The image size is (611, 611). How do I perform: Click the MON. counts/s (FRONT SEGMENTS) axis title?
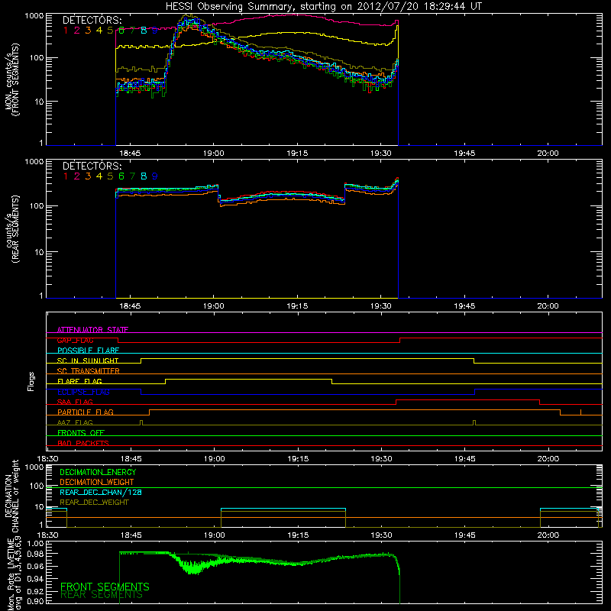tap(12, 79)
